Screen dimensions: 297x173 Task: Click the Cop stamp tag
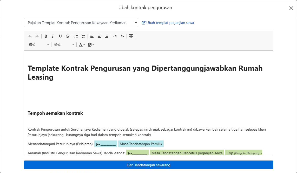point(243,153)
